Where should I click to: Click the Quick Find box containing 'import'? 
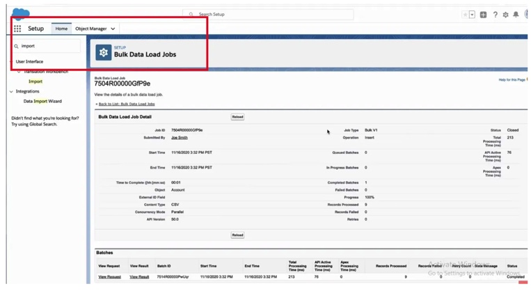point(47,46)
